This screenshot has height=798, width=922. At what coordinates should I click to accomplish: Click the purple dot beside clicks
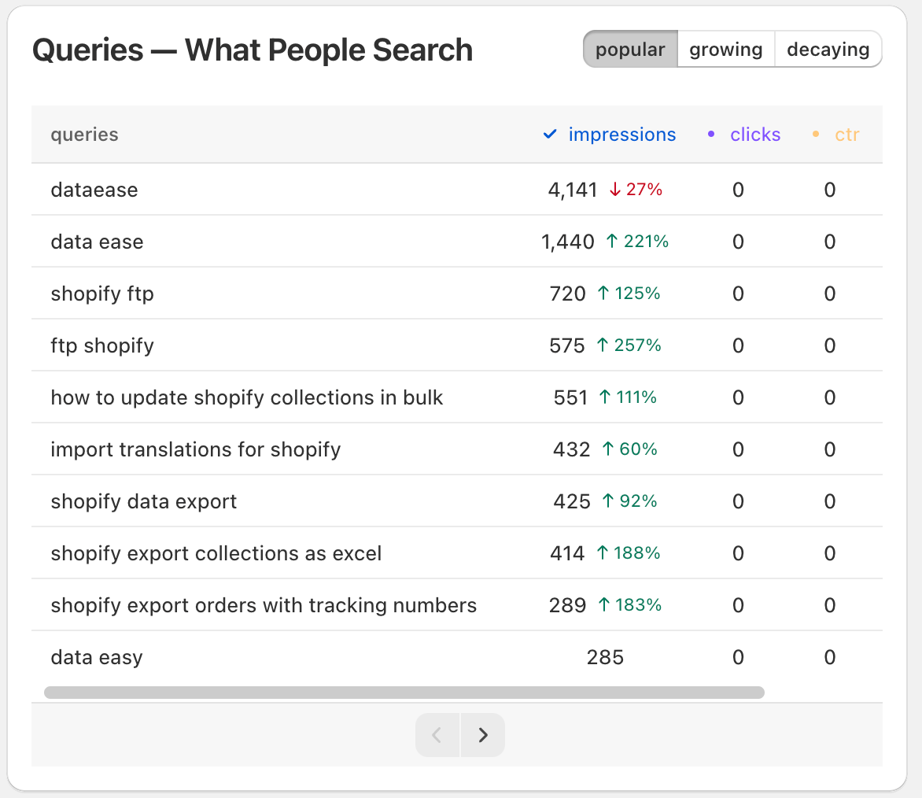pyautogui.click(x=711, y=135)
